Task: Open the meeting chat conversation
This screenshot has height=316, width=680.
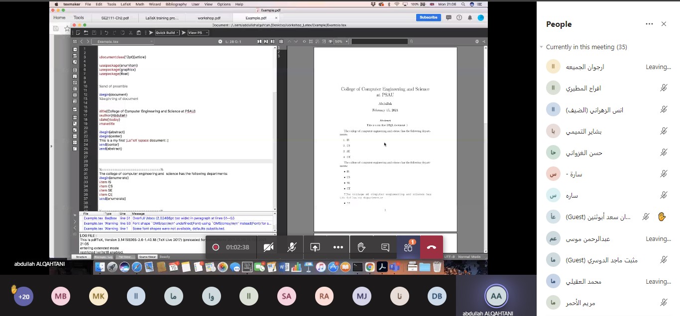Action: click(x=385, y=247)
